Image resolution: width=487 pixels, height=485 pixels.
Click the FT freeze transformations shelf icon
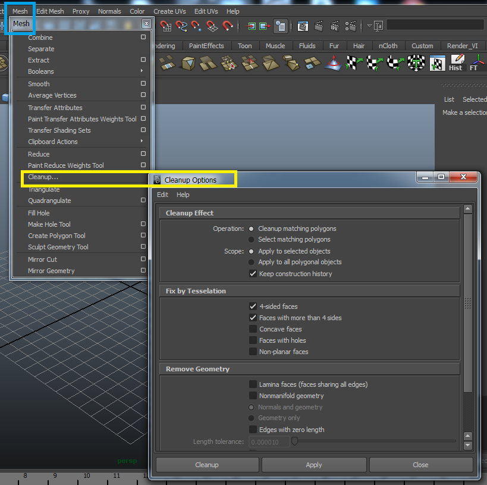point(477,63)
